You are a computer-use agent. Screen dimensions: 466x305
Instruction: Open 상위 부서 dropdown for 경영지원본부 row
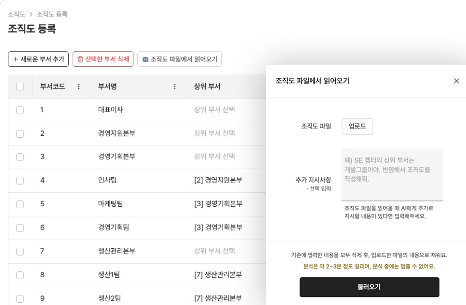[214, 133]
